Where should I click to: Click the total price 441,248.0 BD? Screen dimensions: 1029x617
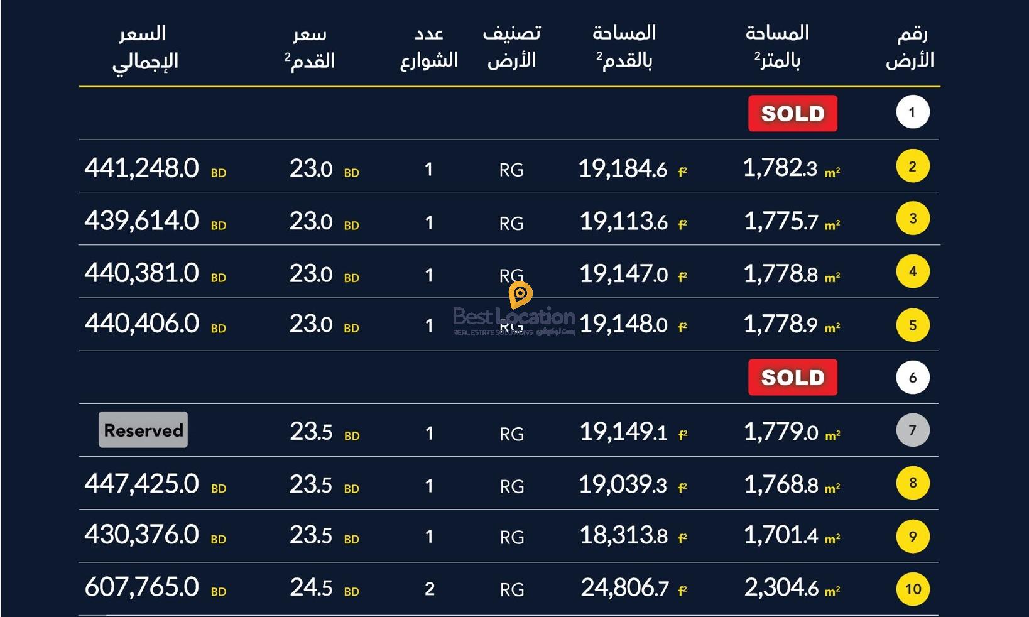[155, 168]
